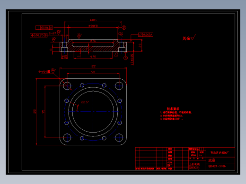The image size is (246, 184).
Task: Select the (QBG421) assembly text in title block
Action: click(194, 167)
